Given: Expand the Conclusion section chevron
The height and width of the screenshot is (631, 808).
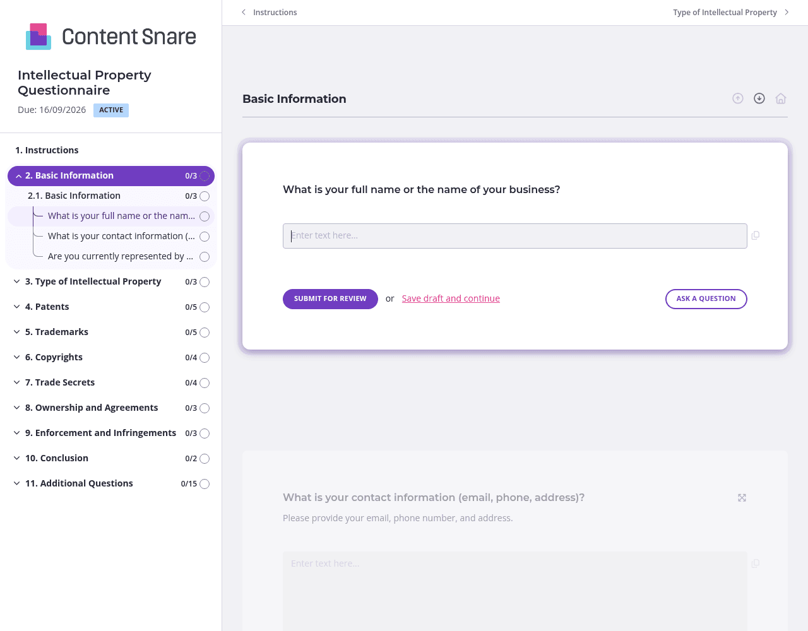Looking at the screenshot, I should pyautogui.click(x=17, y=458).
